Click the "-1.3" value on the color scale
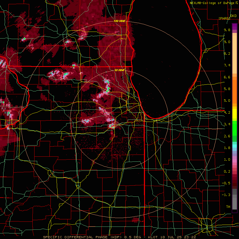This screenshot has width=239, height=239. (x=226, y=195)
